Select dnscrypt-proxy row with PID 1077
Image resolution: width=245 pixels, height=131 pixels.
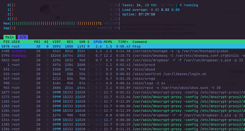click(123, 92)
